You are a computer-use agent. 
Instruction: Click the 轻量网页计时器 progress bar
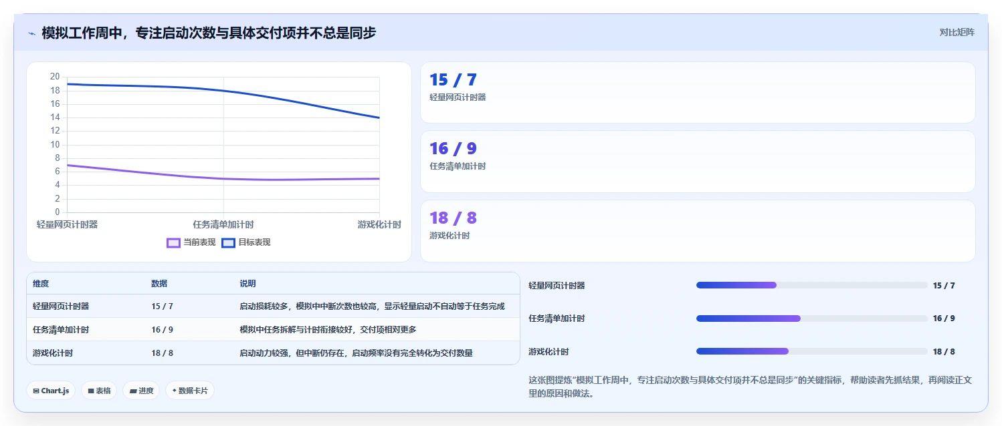click(811, 285)
